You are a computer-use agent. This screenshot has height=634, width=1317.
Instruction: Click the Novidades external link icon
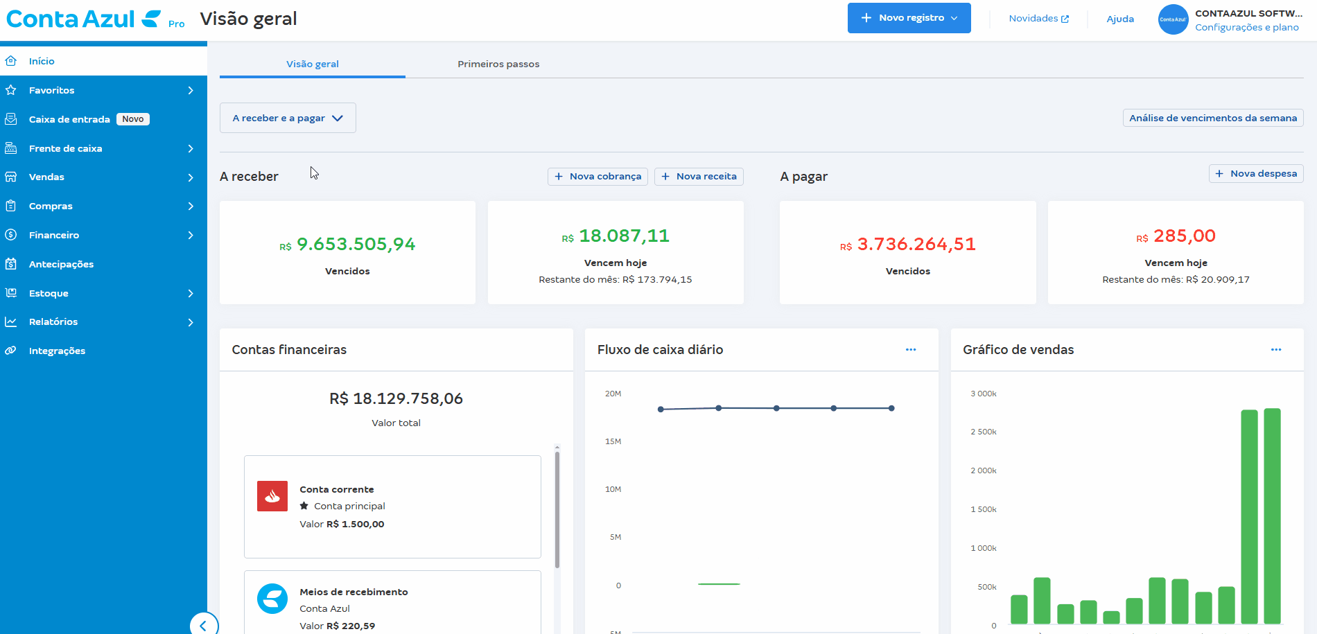coord(1065,19)
